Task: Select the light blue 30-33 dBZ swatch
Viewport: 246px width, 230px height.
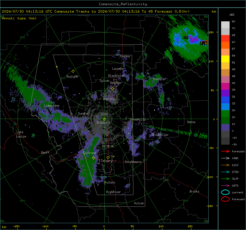Action: pos(225,107)
